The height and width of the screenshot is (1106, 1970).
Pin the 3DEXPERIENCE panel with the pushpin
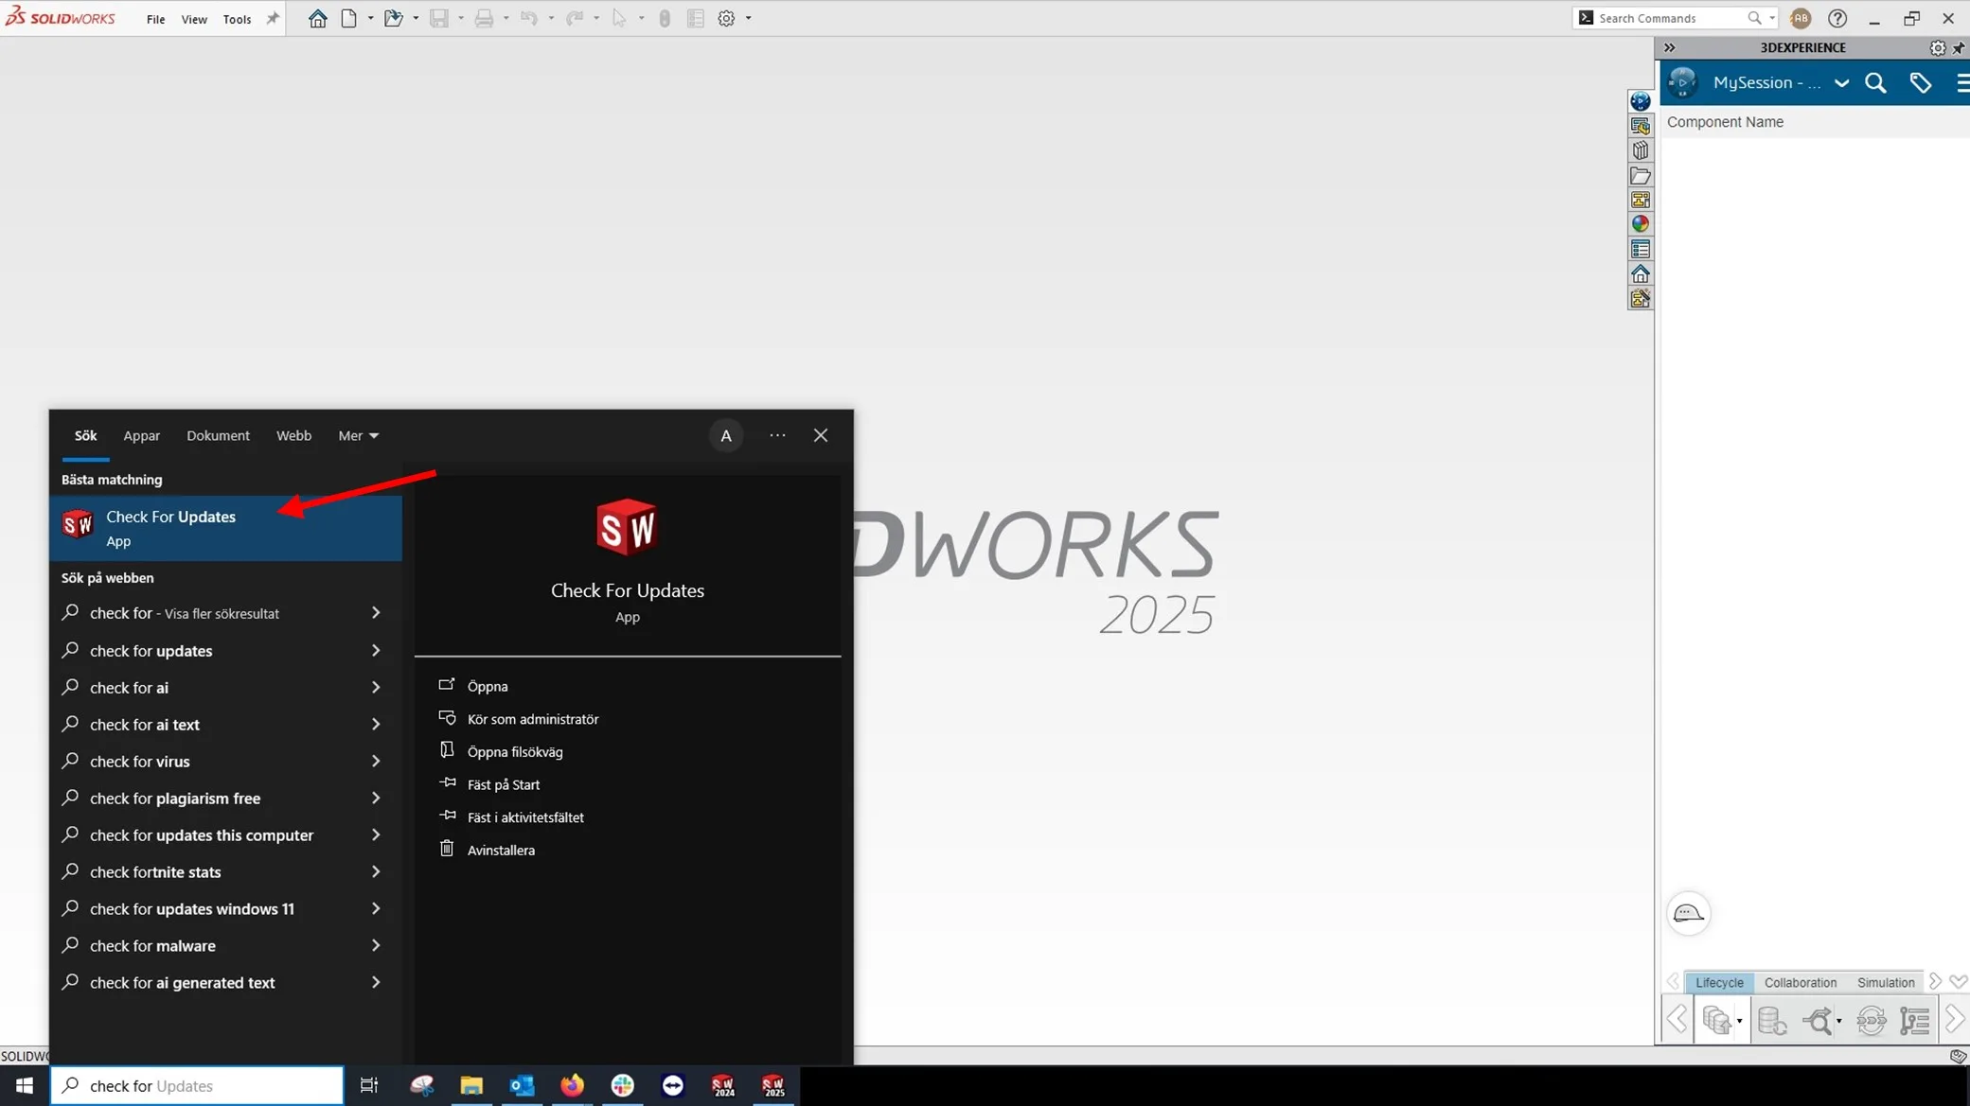(x=1959, y=48)
